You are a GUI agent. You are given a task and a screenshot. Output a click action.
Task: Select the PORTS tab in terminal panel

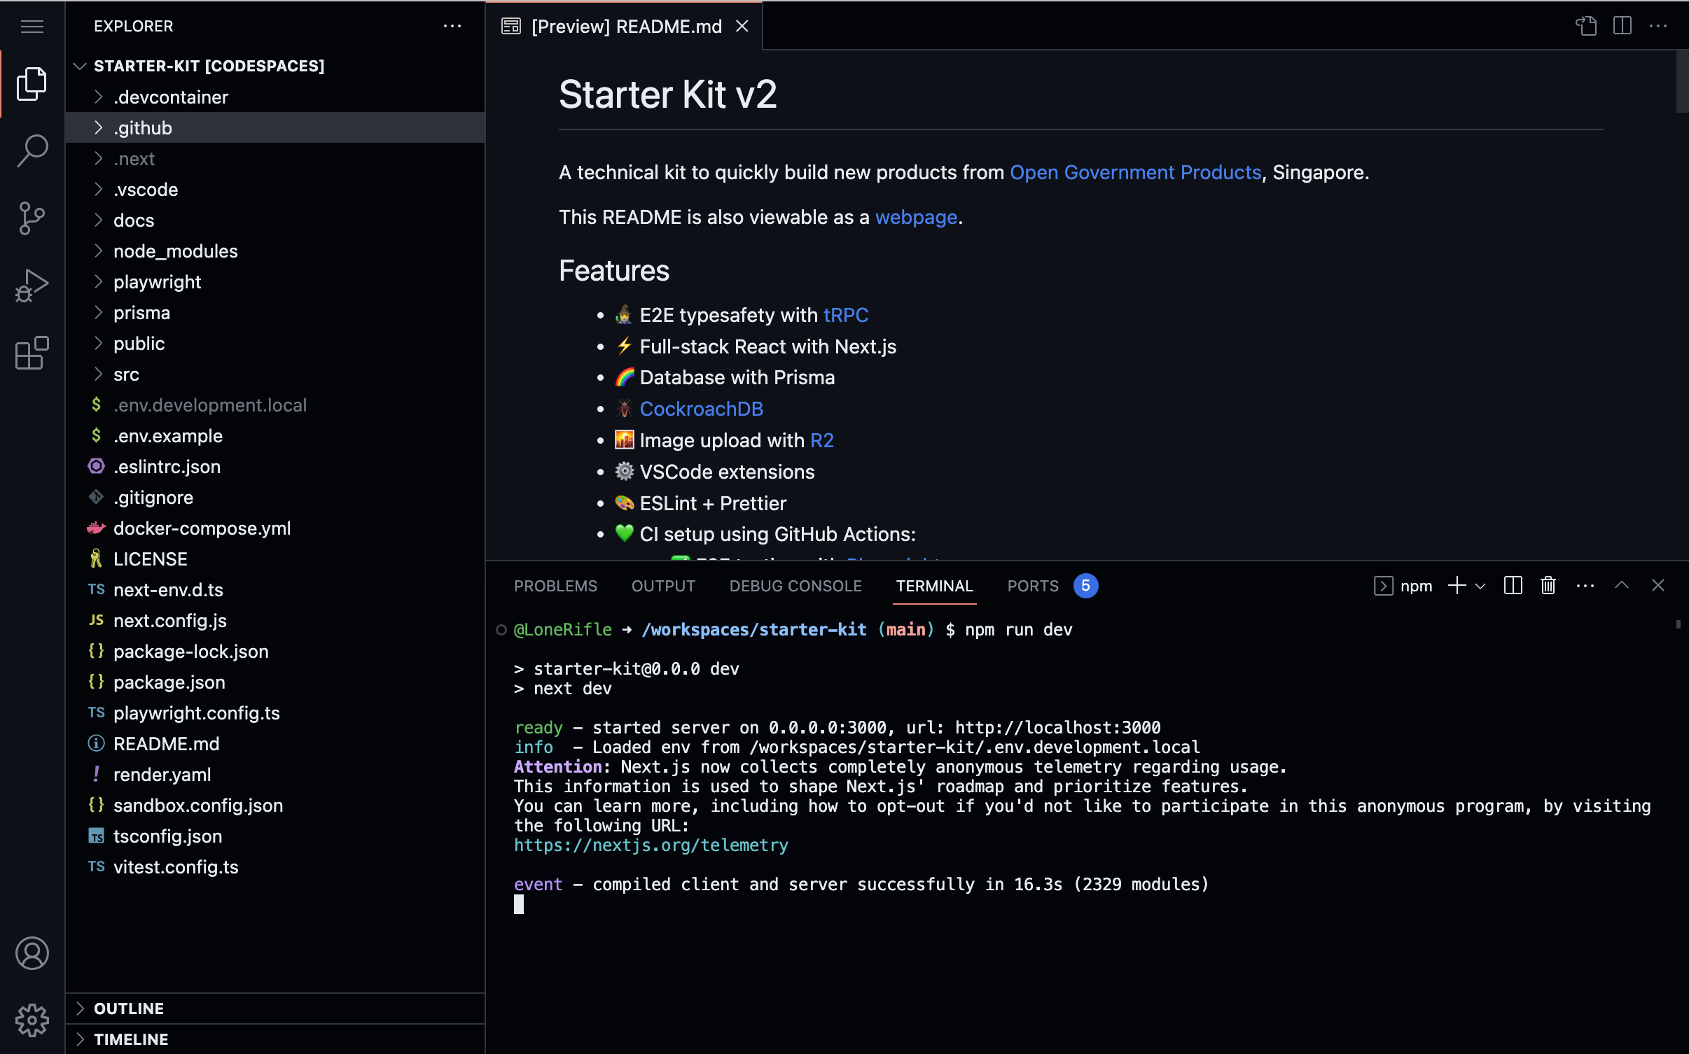pyautogui.click(x=1033, y=585)
